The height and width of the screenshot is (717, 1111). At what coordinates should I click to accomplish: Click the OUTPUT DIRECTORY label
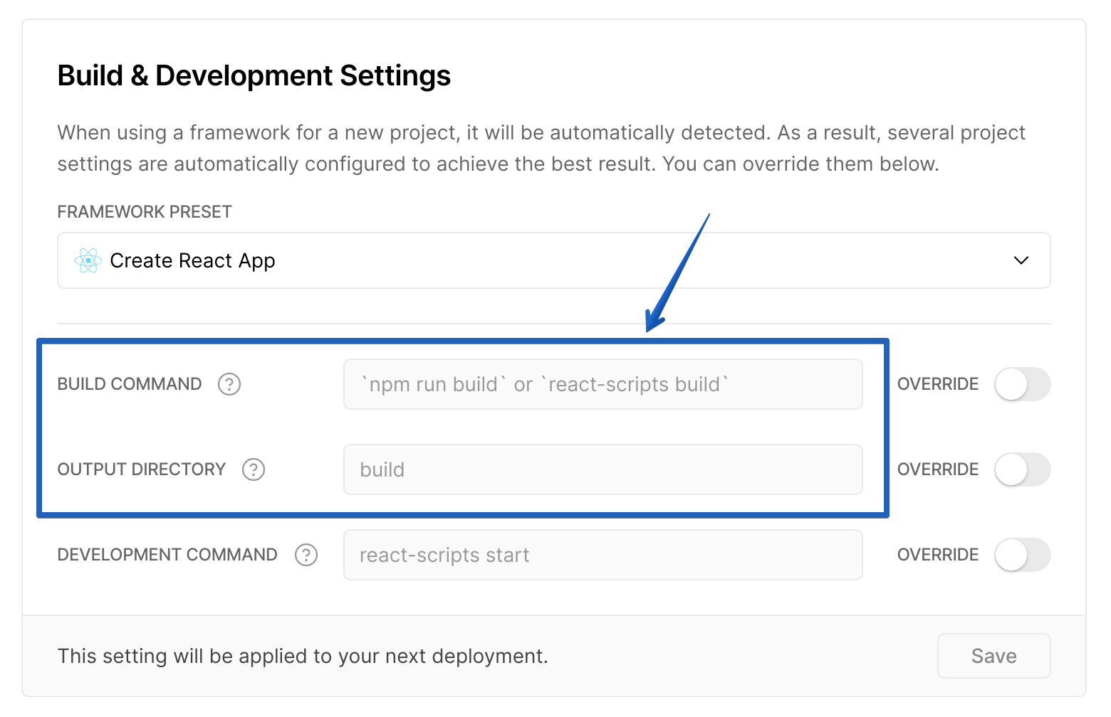[141, 469]
